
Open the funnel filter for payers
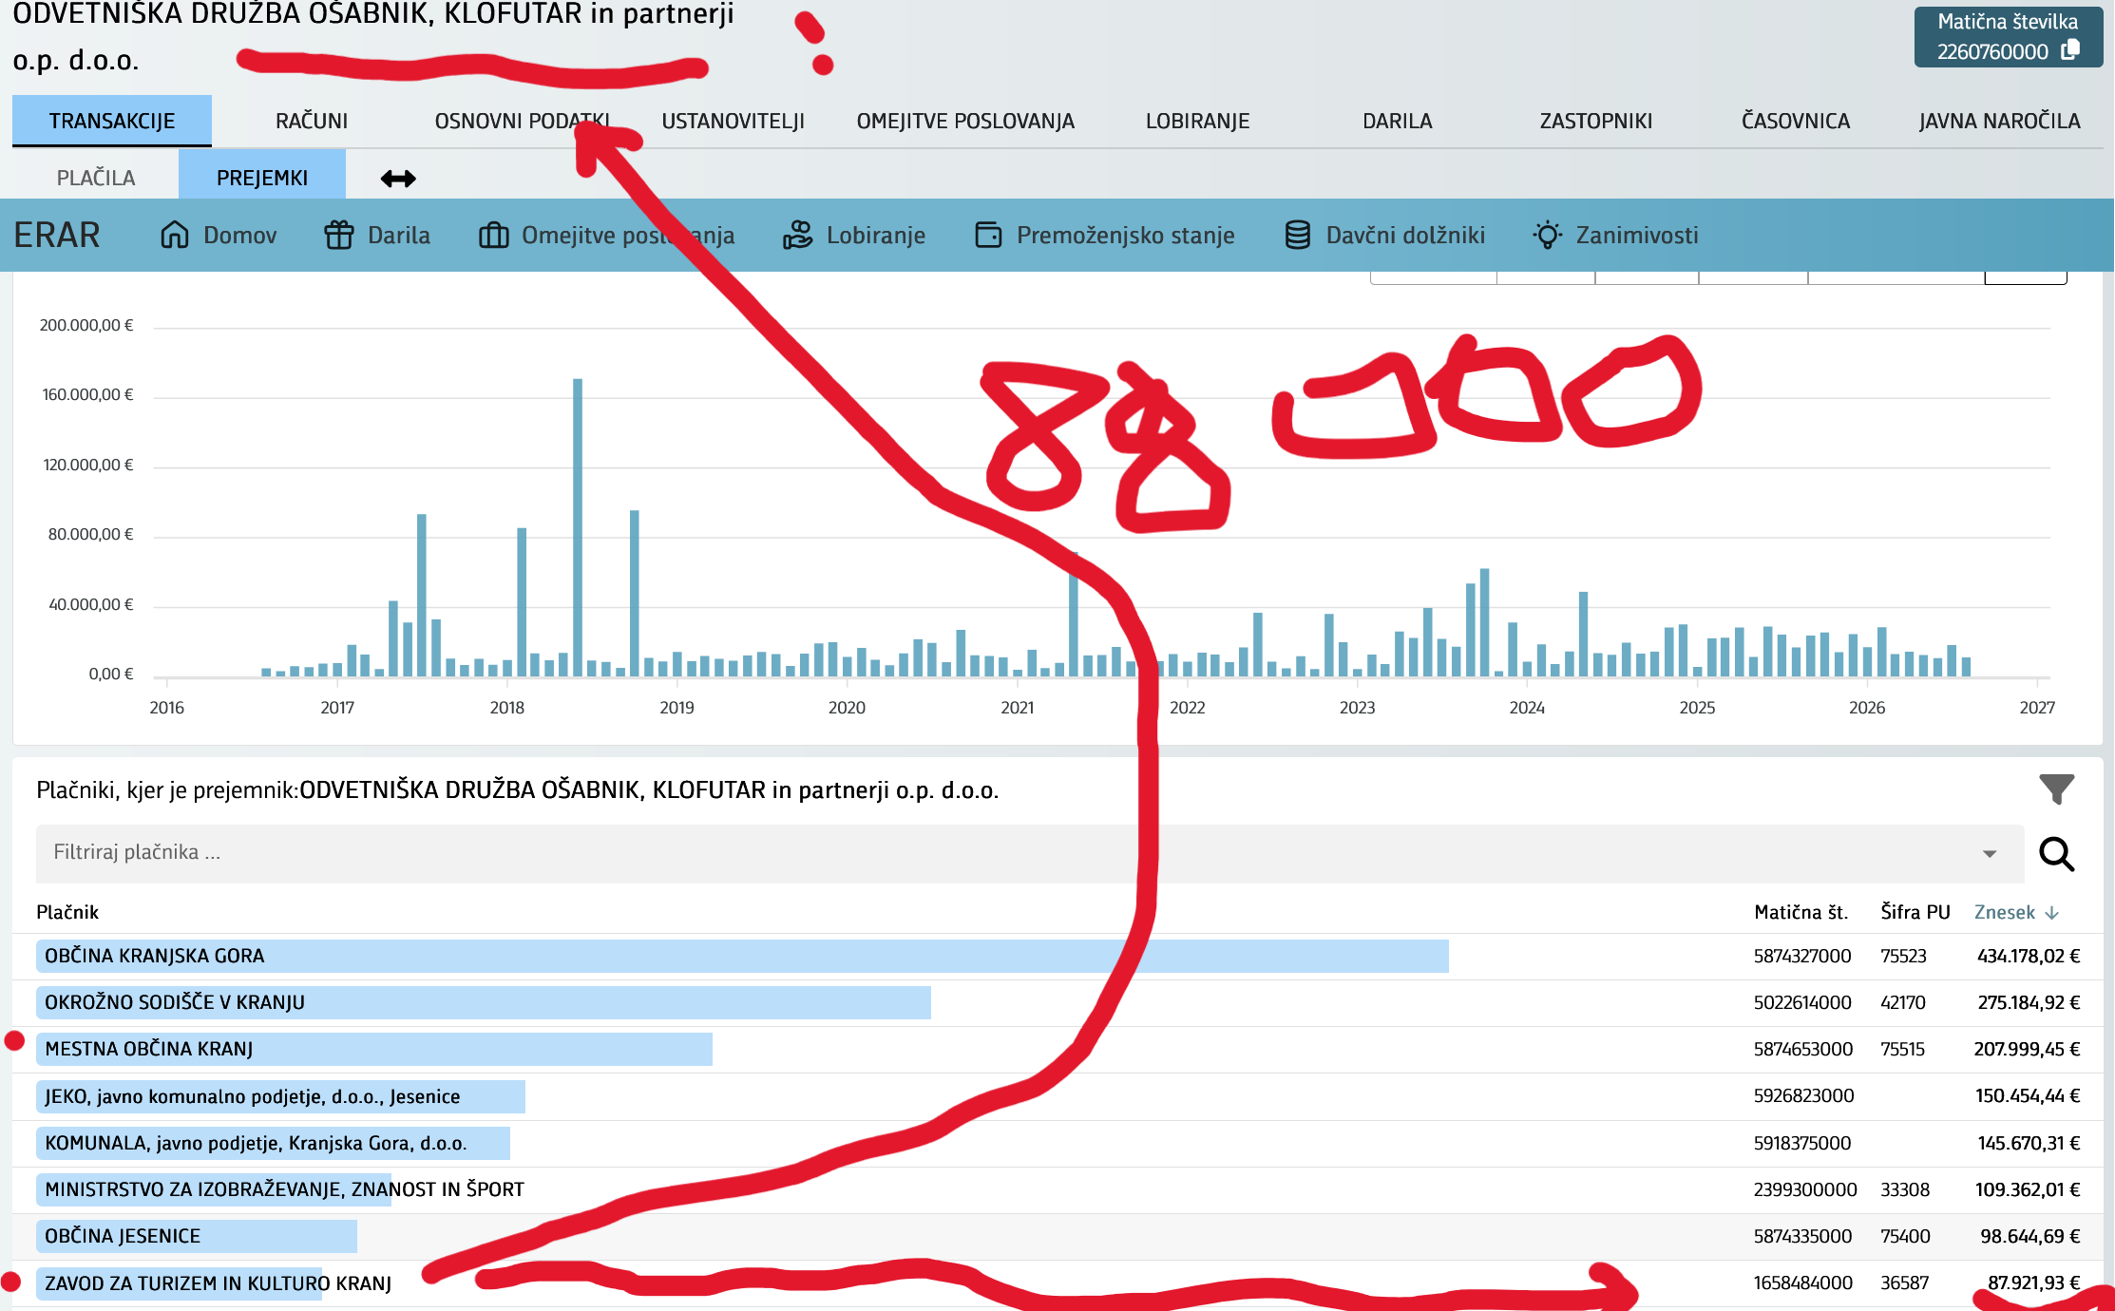tap(2057, 788)
